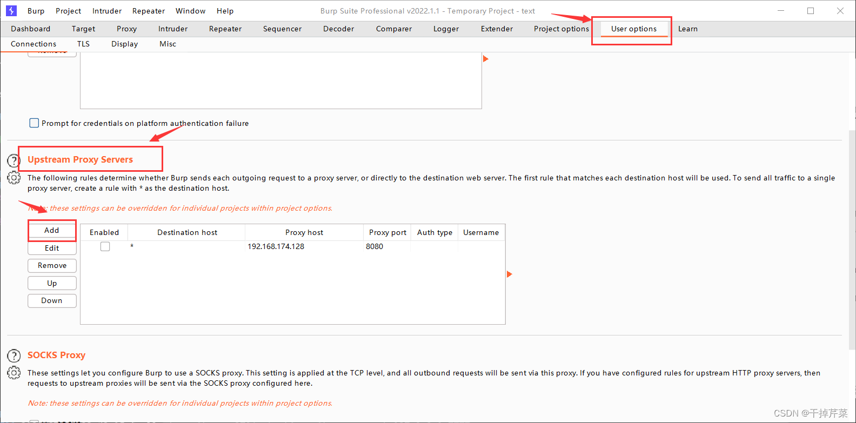Move the upstream proxy rule Up
856x423 pixels.
[x=52, y=283]
